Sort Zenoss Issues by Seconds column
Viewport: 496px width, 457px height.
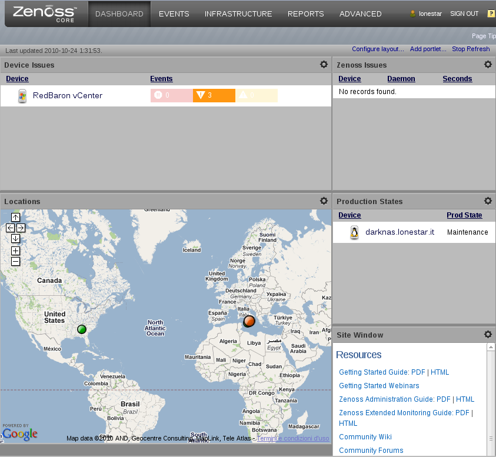pyautogui.click(x=457, y=79)
